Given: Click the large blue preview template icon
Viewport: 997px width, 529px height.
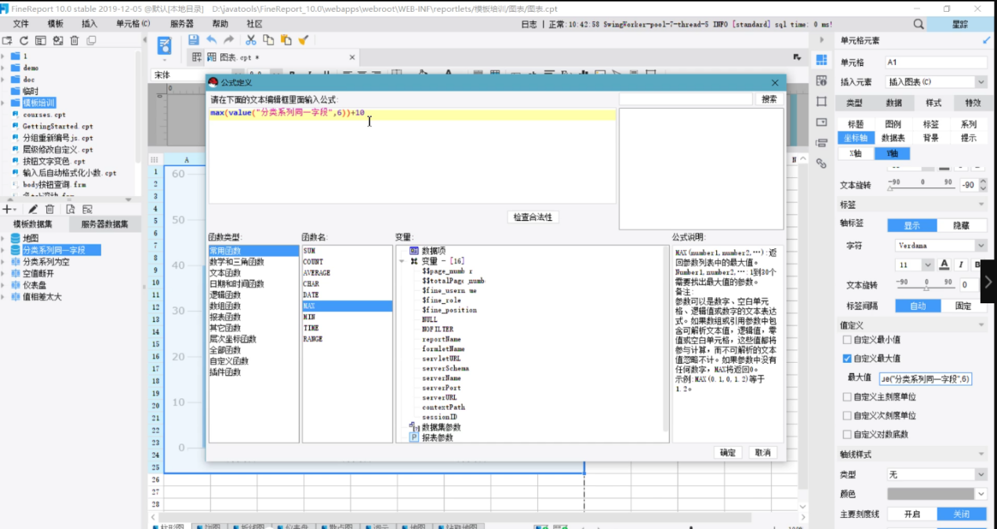Looking at the screenshot, I should tap(165, 45).
